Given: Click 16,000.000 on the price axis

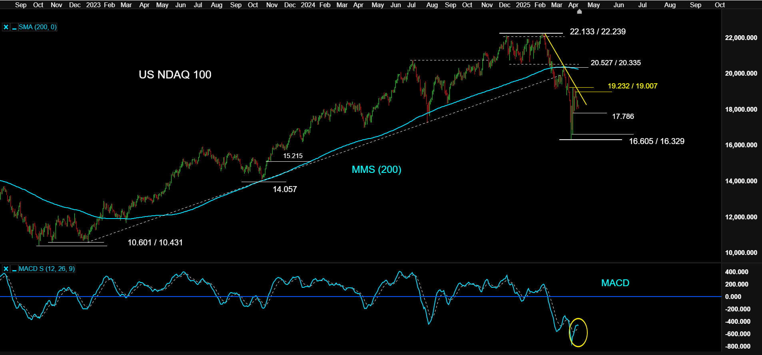Looking at the screenshot, I should (x=741, y=145).
